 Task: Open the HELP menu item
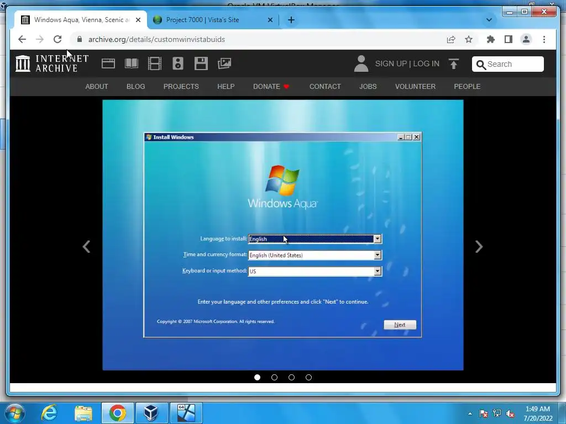226,87
